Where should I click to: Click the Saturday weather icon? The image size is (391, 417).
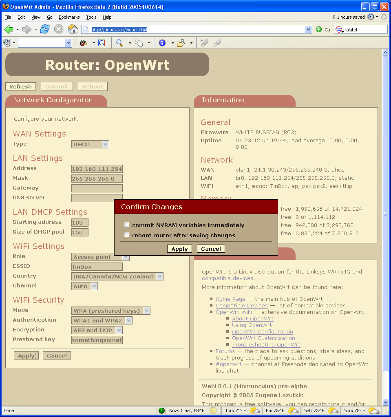[334, 410]
